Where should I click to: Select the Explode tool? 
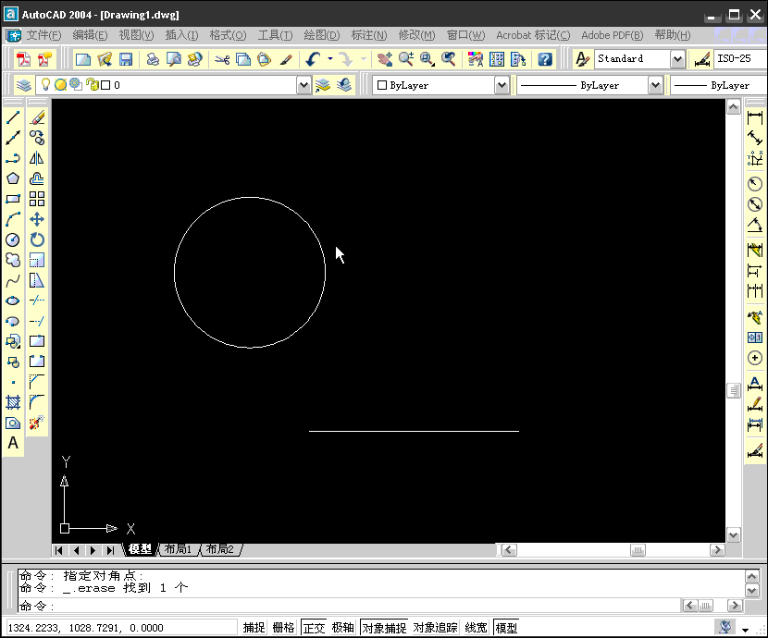37,423
